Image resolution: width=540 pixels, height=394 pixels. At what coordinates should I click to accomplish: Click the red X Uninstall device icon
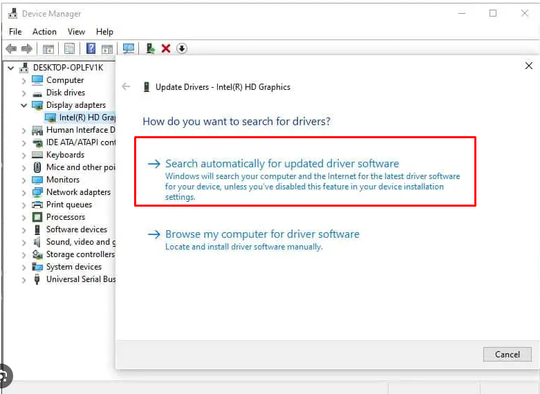pos(166,48)
